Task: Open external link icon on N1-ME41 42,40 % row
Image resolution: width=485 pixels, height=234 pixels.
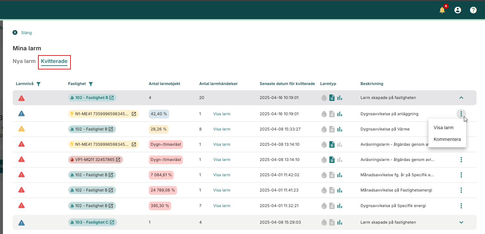Action: [134, 114]
